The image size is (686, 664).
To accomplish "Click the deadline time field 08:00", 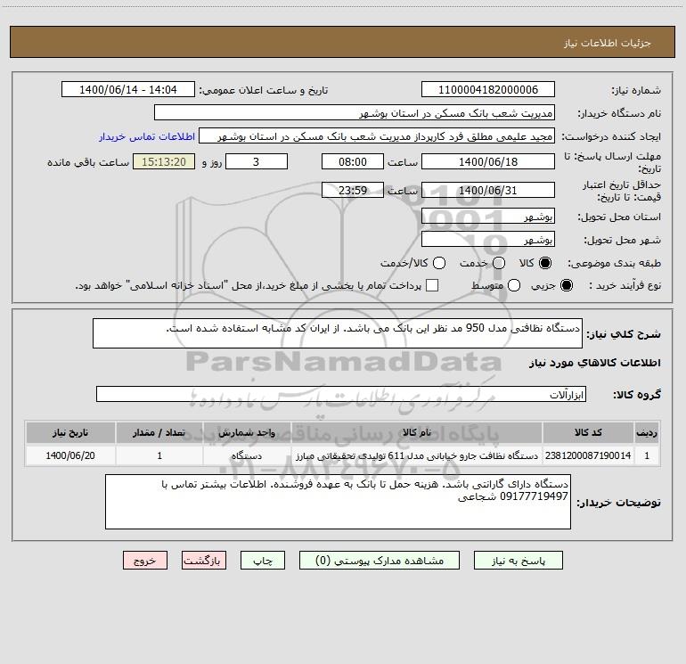I will (353, 161).
